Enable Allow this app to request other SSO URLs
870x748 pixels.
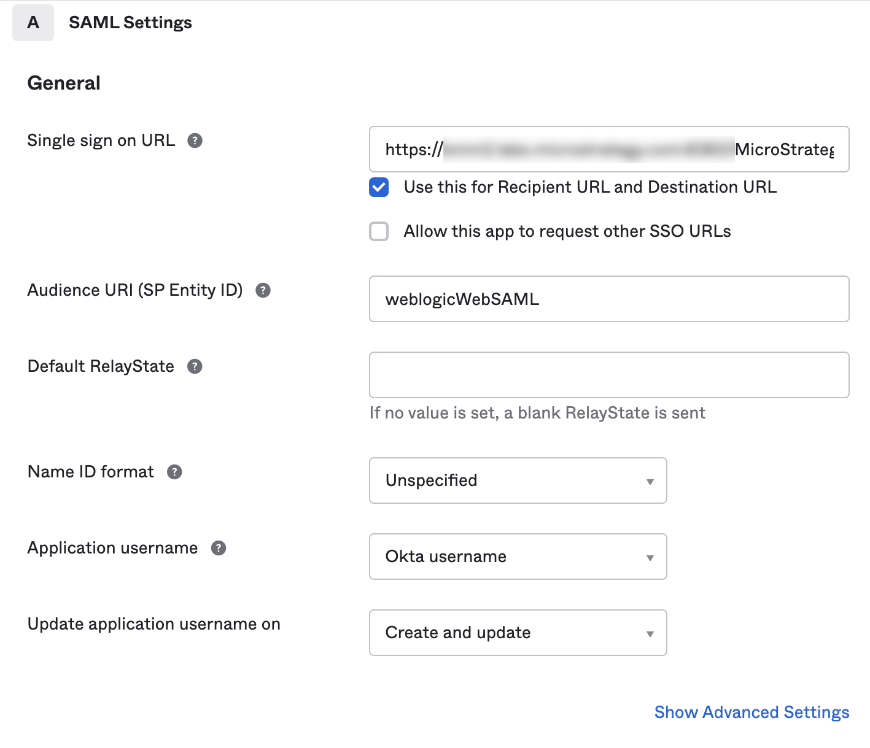tap(379, 231)
